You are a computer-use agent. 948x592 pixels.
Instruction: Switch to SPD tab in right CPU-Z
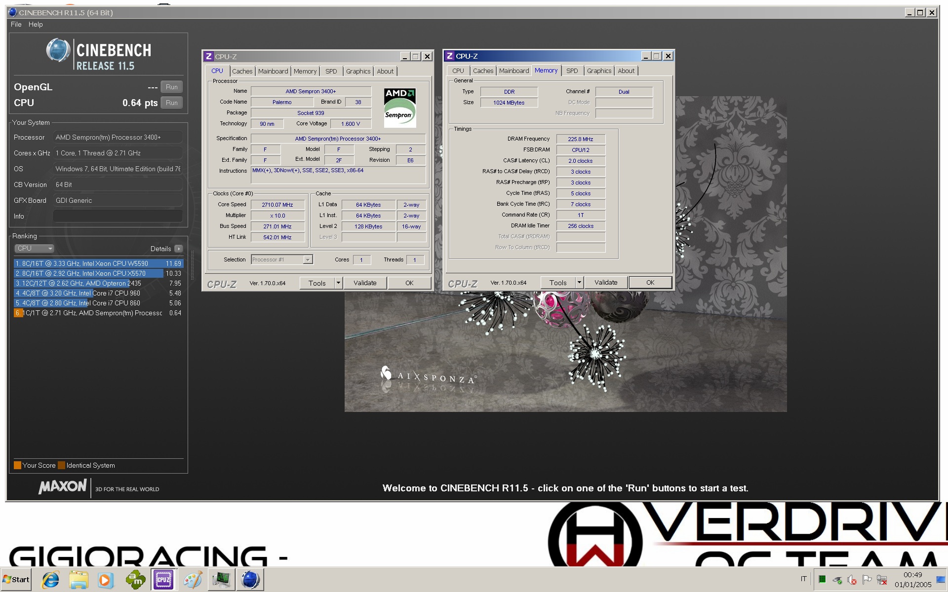tap(572, 71)
